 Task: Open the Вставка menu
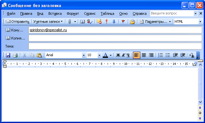click(55, 13)
